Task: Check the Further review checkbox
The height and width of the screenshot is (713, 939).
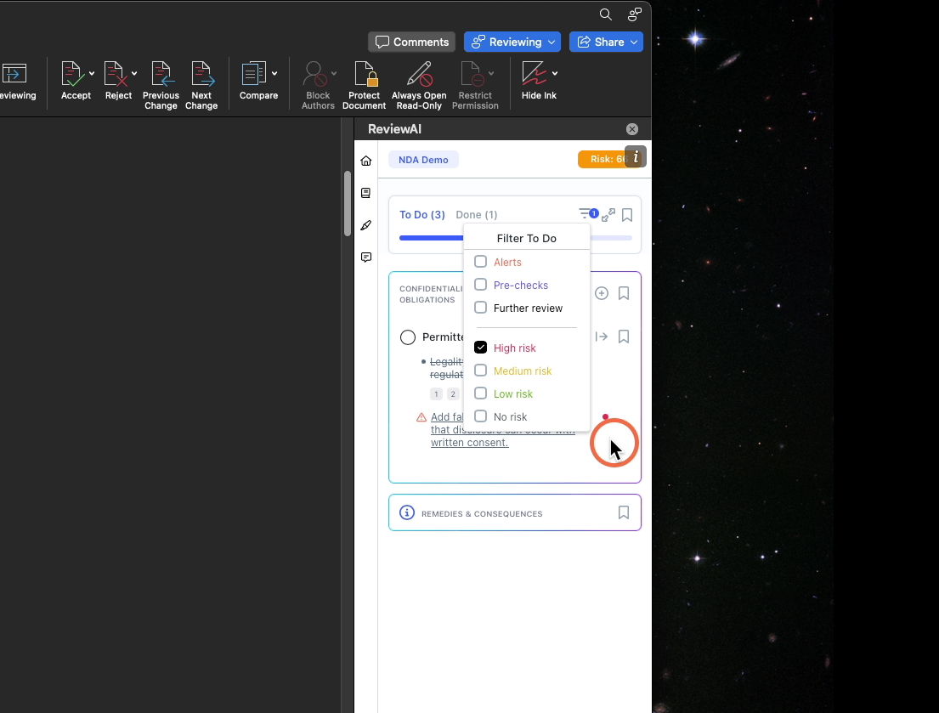Action: point(480,308)
